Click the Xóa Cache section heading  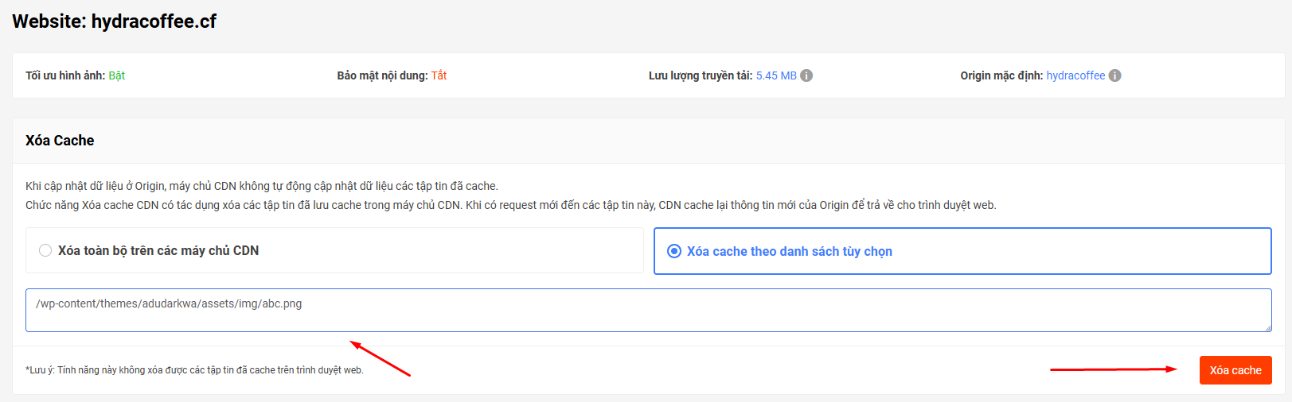point(60,141)
